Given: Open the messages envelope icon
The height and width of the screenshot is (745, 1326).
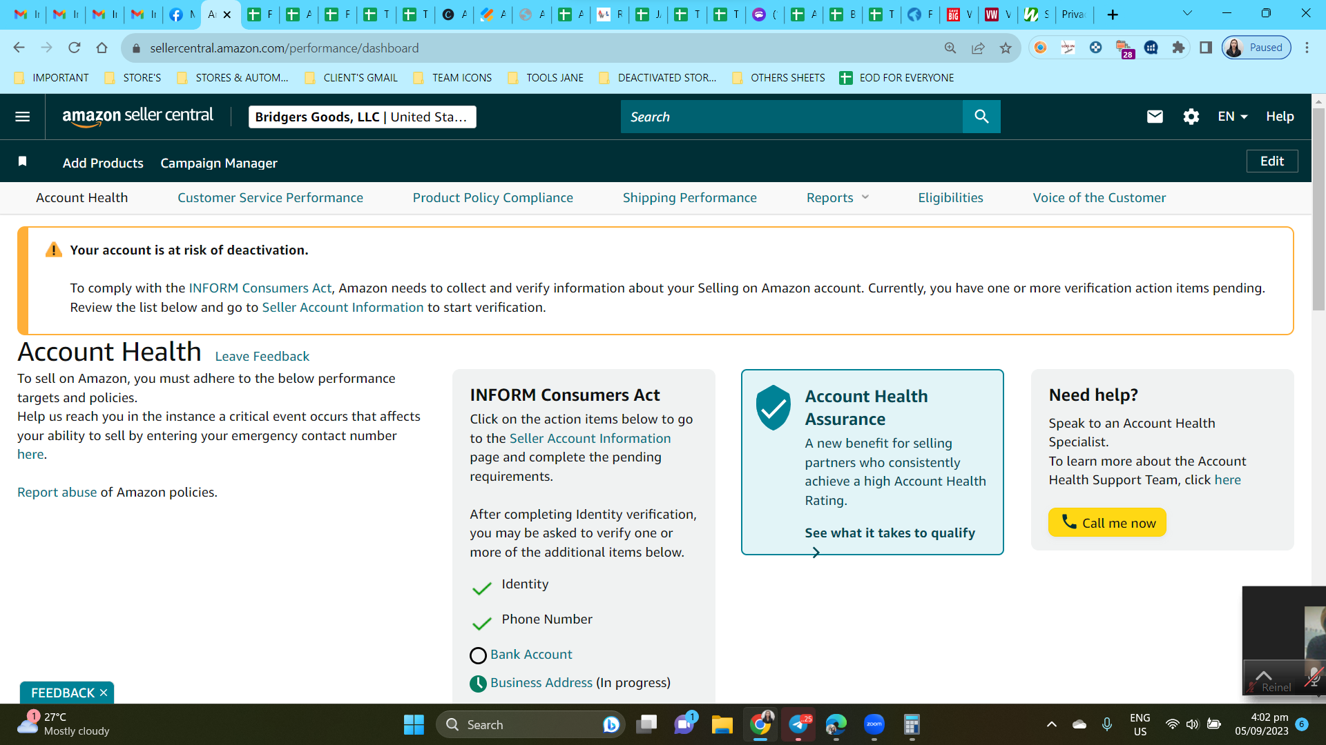Looking at the screenshot, I should [x=1155, y=117].
